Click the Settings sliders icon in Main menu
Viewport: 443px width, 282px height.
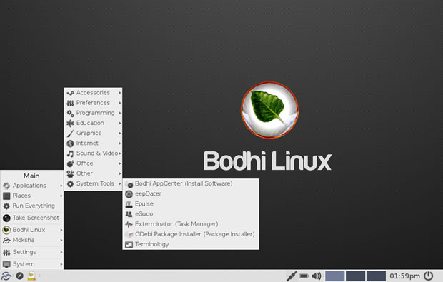(x=6, y=252)
